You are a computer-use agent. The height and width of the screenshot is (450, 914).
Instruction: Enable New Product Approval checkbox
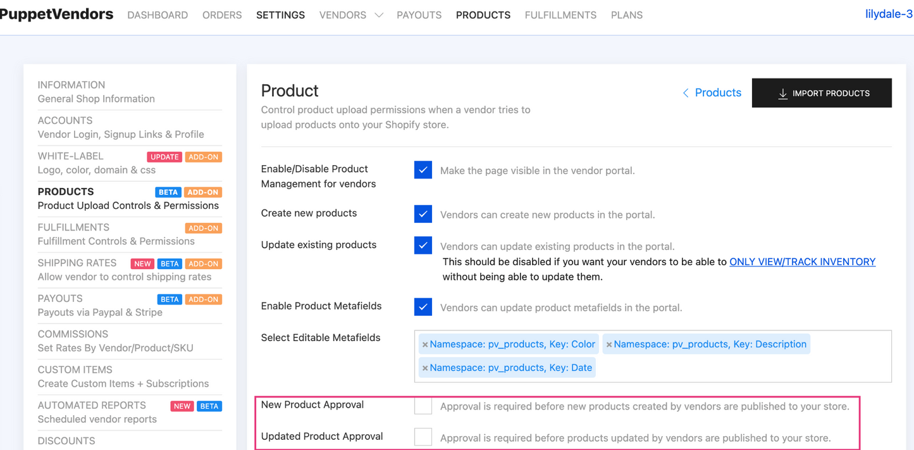(x=423, y=405)
